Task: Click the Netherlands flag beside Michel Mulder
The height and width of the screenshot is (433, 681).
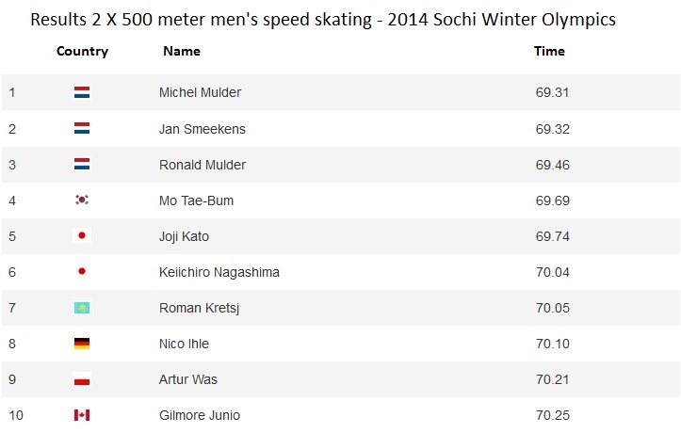Action: click(x=82, y=92)
